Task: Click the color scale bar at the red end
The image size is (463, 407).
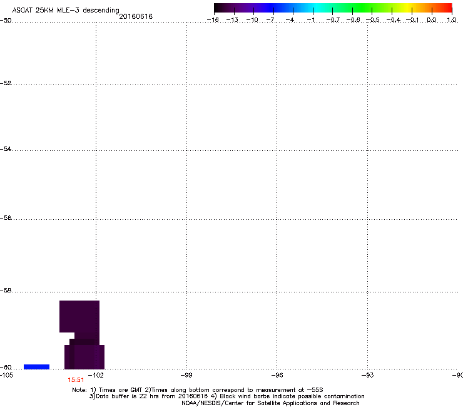Action: (x=443, y=8)
